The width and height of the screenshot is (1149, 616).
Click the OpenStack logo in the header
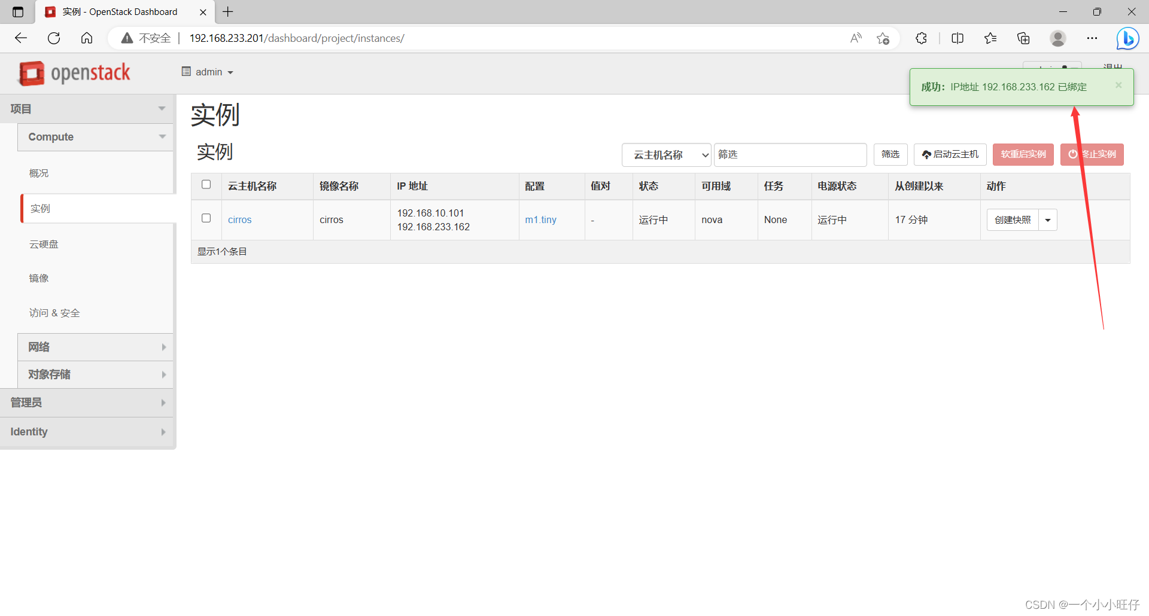coord(74,73)
